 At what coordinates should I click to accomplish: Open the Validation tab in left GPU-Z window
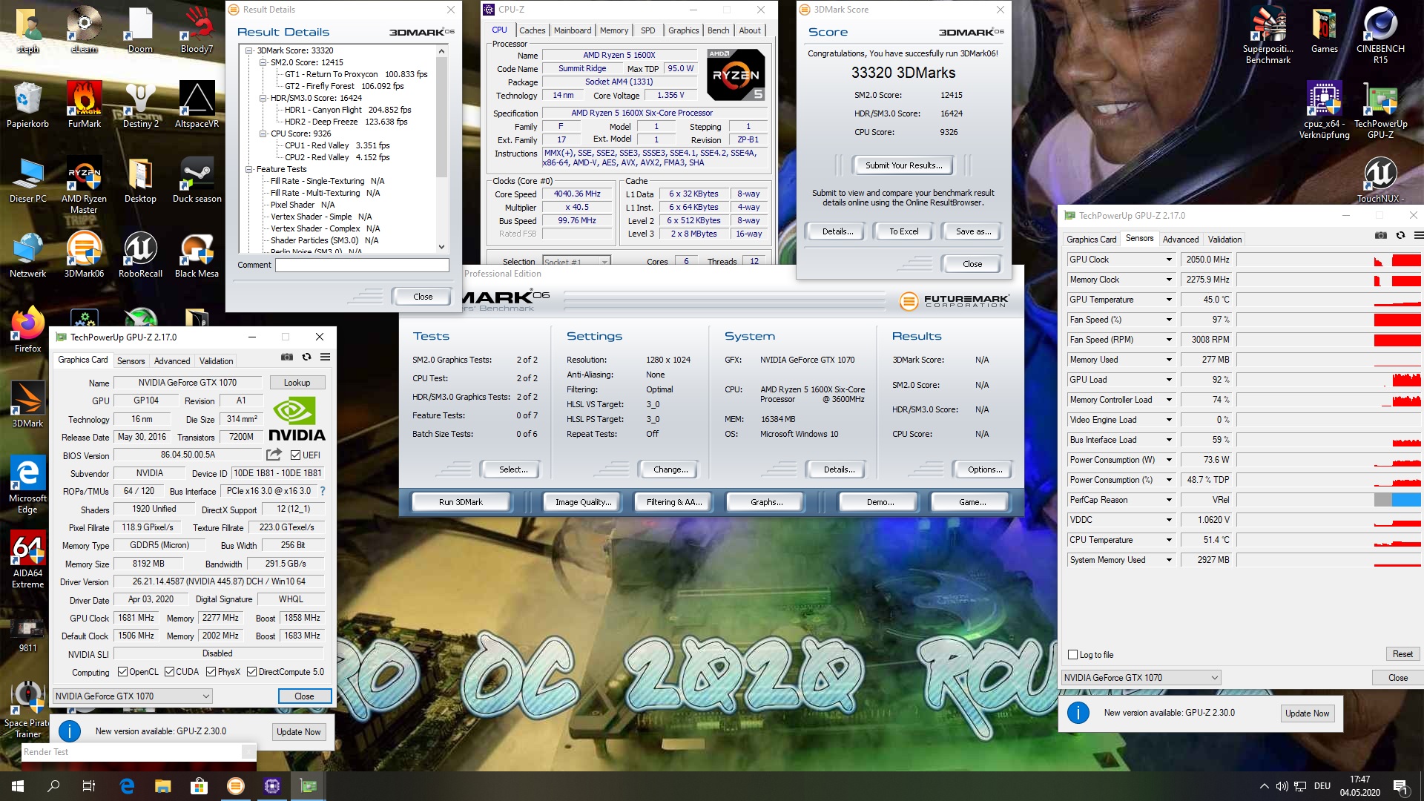[216, 361]
